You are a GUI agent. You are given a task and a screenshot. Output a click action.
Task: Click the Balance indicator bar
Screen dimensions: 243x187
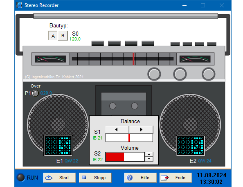tap(129, 138)
